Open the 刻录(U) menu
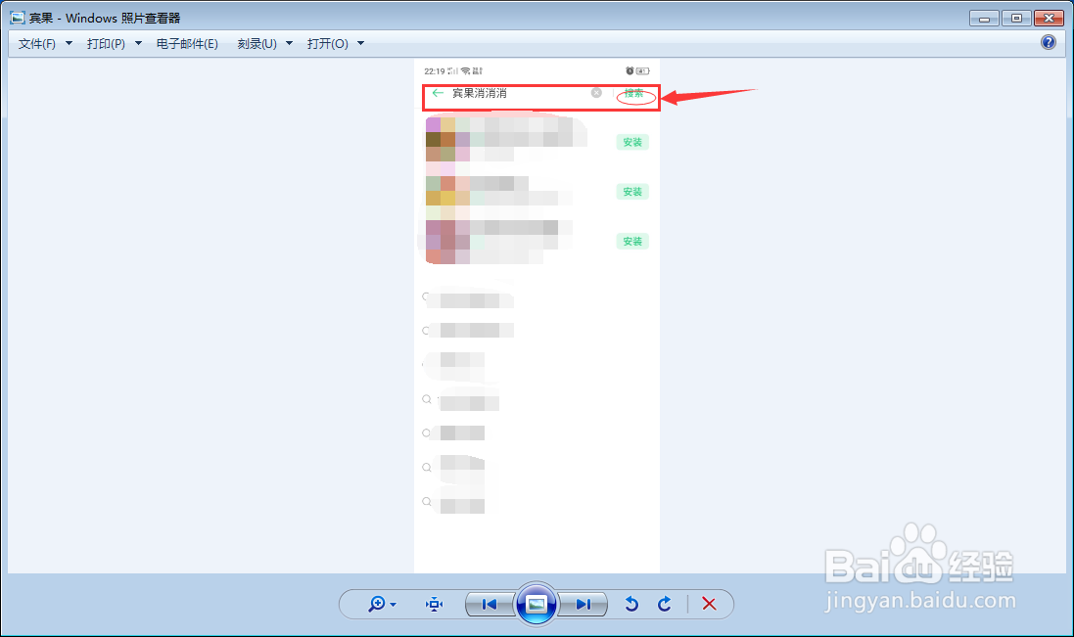The image size is (1074, 637). coord(257,44)
